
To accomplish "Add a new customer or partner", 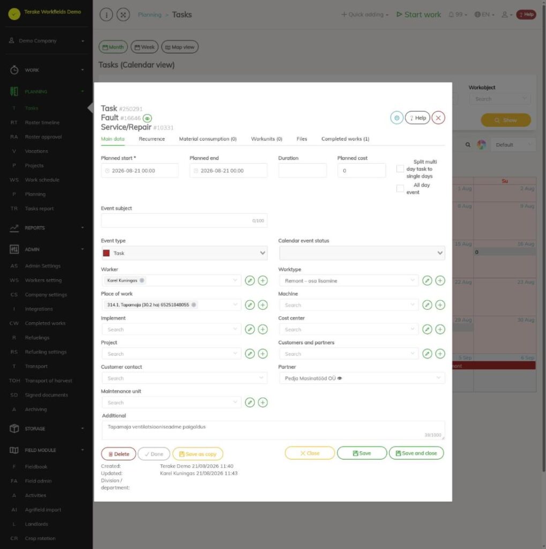I will click(x=440, y=354).
